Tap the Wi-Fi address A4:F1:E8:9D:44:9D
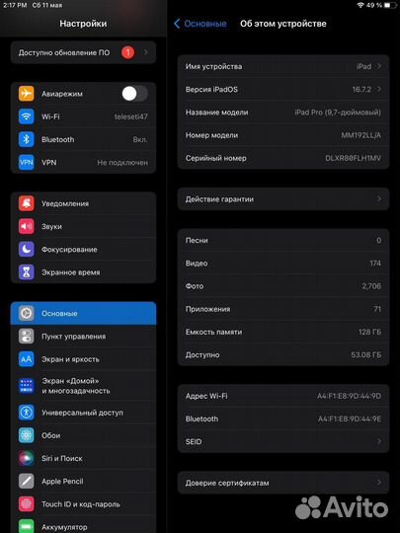The width and height of the screenshot is (400, 533). 349,396
